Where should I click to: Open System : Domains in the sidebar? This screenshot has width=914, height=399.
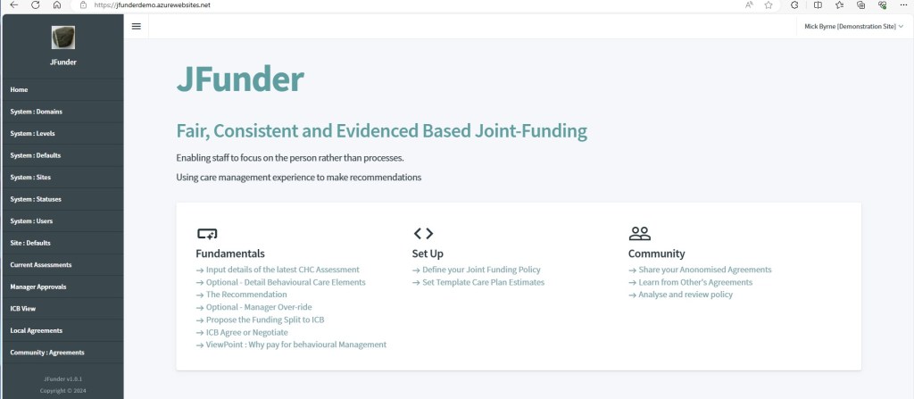point(37,112)
